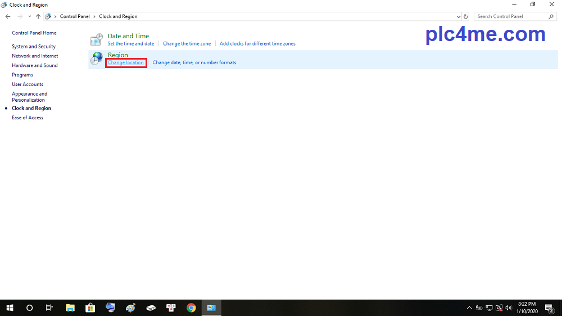Click the Region globe icon
The height and width of the screenshot is (316, 562).
point(97,58)
